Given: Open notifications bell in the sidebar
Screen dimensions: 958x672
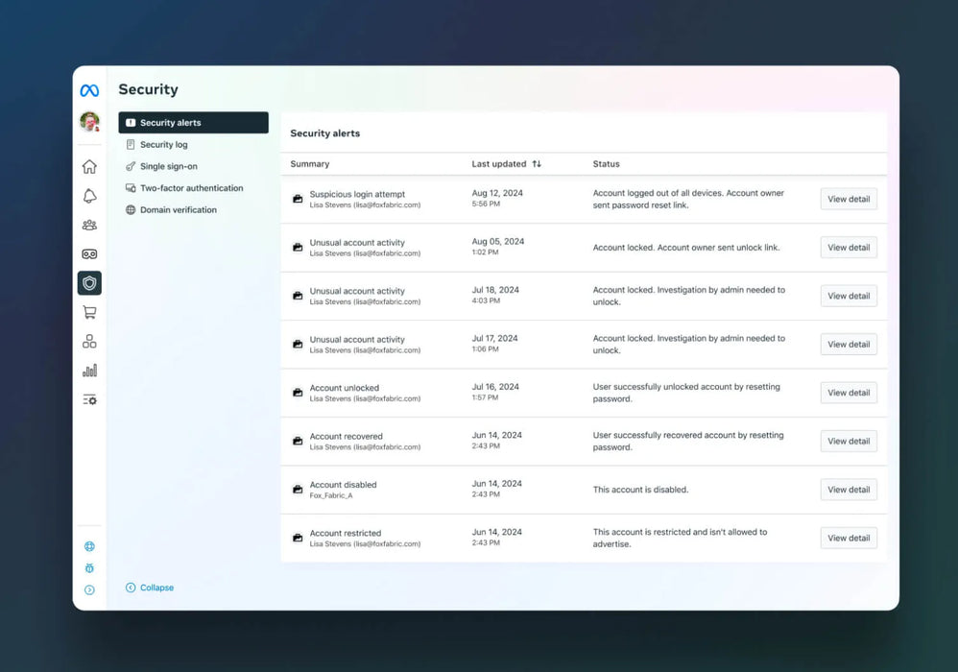Looking at the screenshot, I should pos(89,196).
